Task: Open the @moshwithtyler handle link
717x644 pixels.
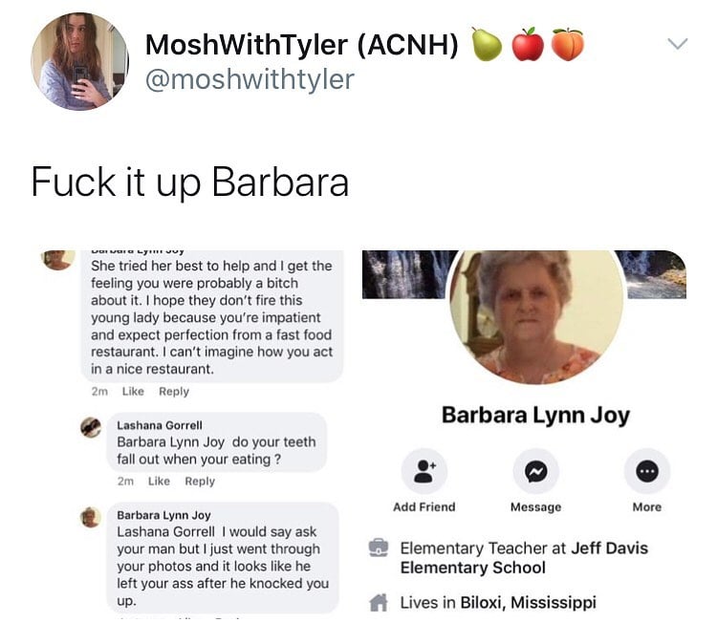Action: click(x=250, y=79)
